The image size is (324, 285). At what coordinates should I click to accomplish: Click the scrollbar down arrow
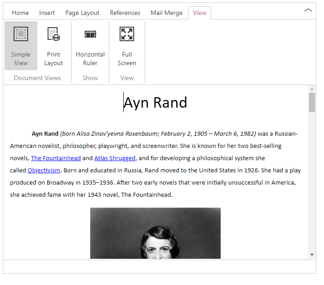(312, 255)
